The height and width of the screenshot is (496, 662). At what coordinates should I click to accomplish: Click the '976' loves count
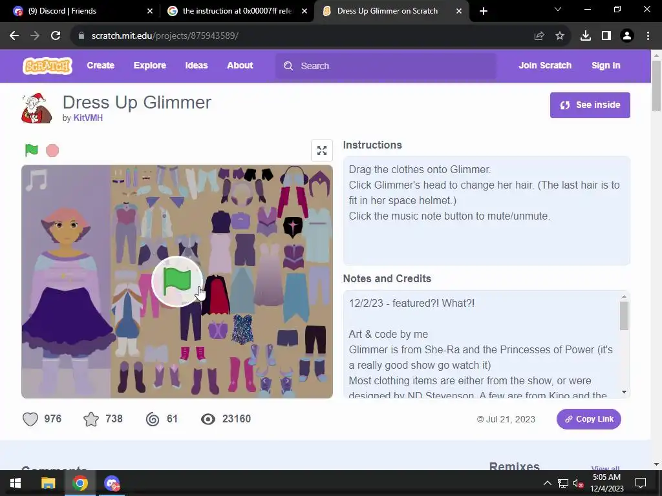(x=53, y=418)
